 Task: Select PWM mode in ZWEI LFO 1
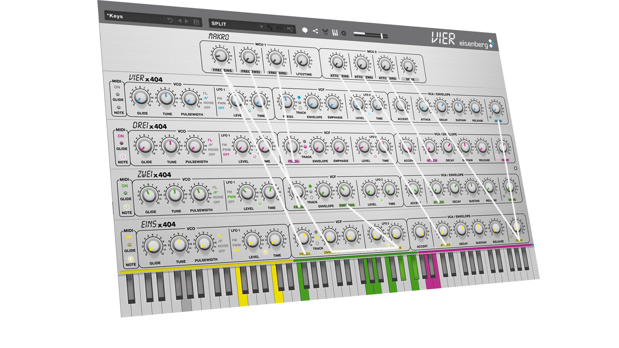point(231,197)
